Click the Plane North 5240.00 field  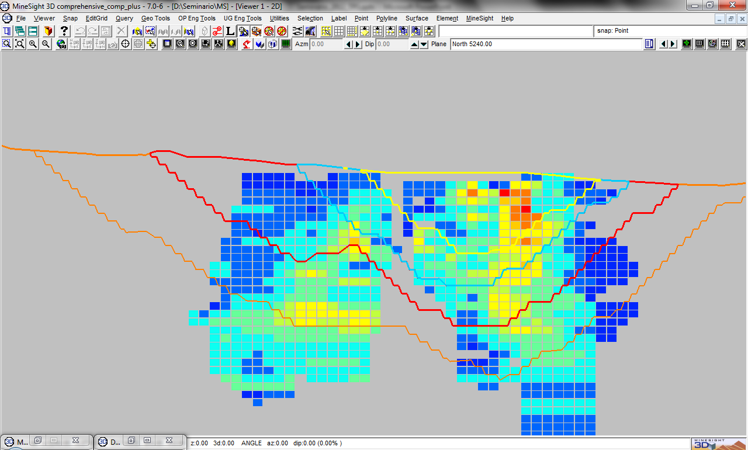point(545,44)
